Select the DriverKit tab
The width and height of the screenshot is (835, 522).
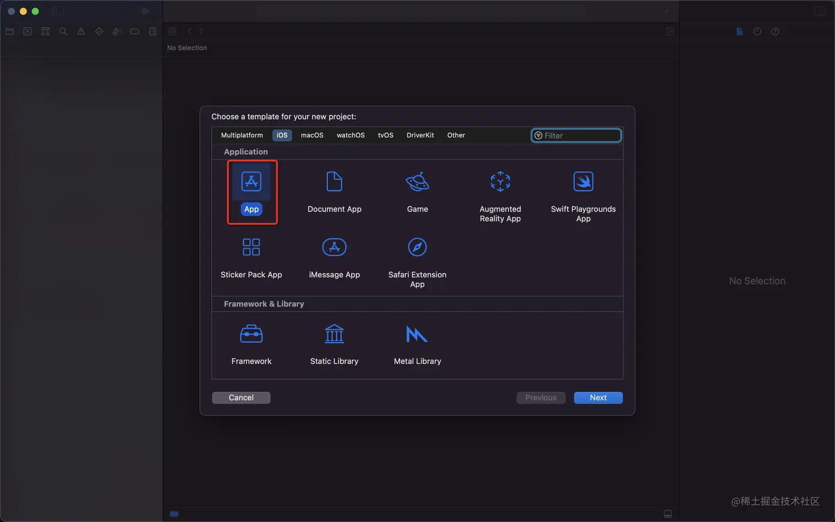(x=420, y=135)
